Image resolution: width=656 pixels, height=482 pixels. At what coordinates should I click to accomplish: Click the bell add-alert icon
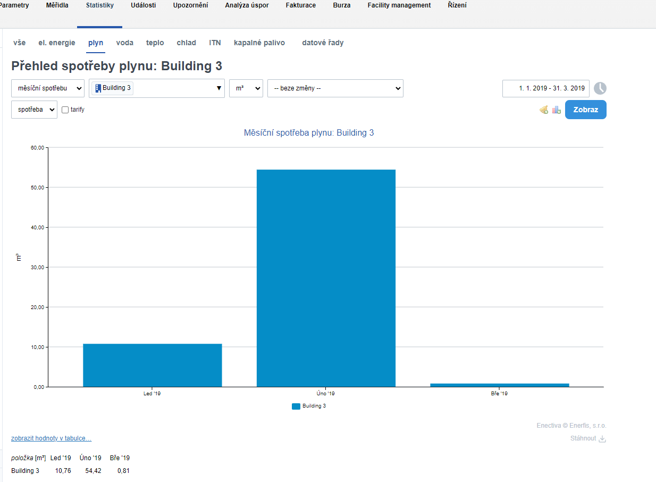(x=544, y=110)
